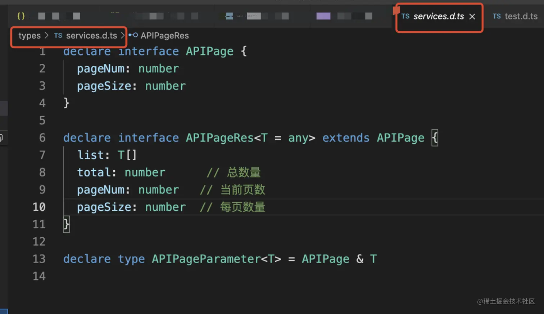The image size is (544, 314).
Task: Click the any type on line 6
Action: (x=298, y=138)
